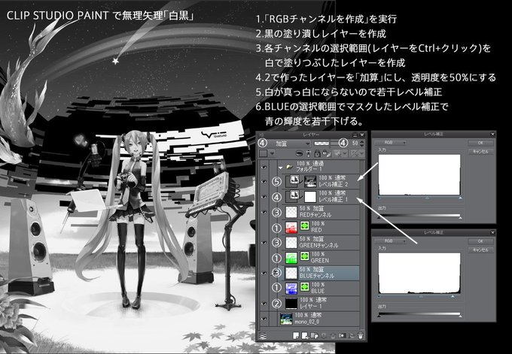Select the レベル補正 1 layer name
512x354 pixels.
(334, 199)
